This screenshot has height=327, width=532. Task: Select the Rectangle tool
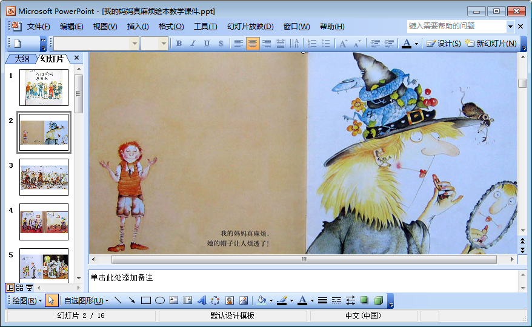(146, 300)
